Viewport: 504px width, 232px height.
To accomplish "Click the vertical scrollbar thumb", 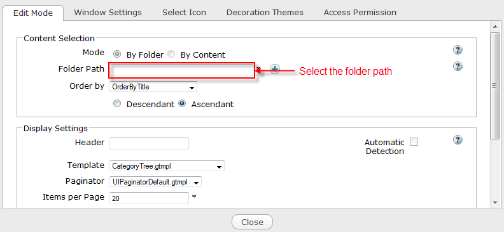I will pos(494,86).
